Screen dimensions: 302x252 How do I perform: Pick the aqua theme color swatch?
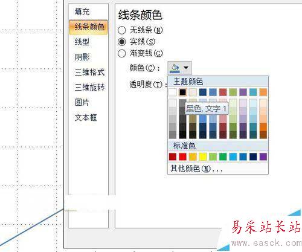253,92
